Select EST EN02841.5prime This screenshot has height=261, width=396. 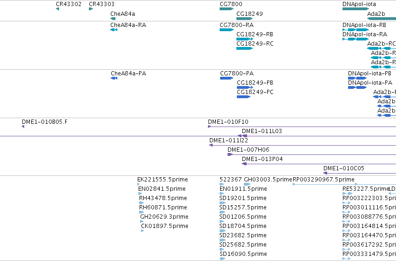click(161, 189)
